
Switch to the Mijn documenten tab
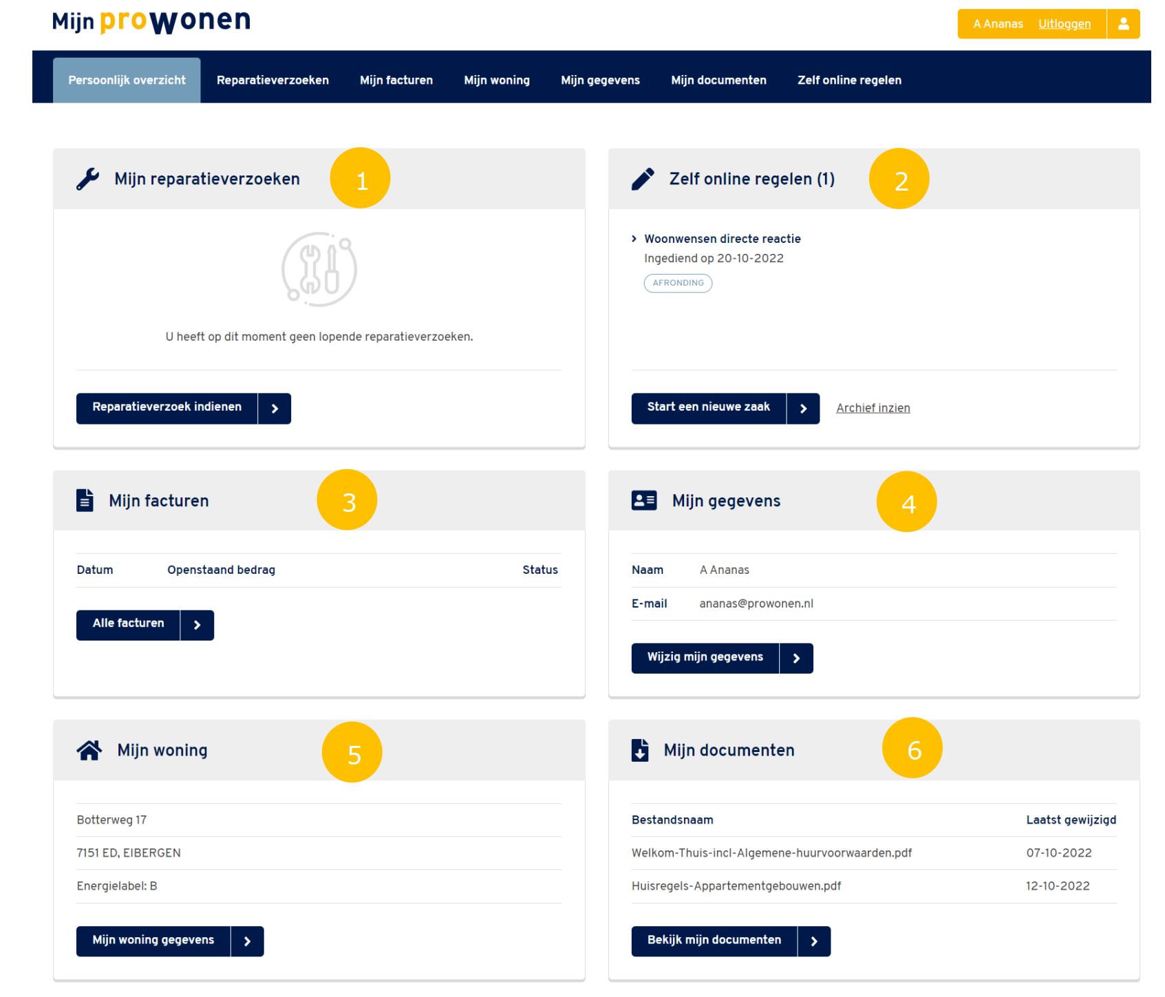(x=718, y=81)
